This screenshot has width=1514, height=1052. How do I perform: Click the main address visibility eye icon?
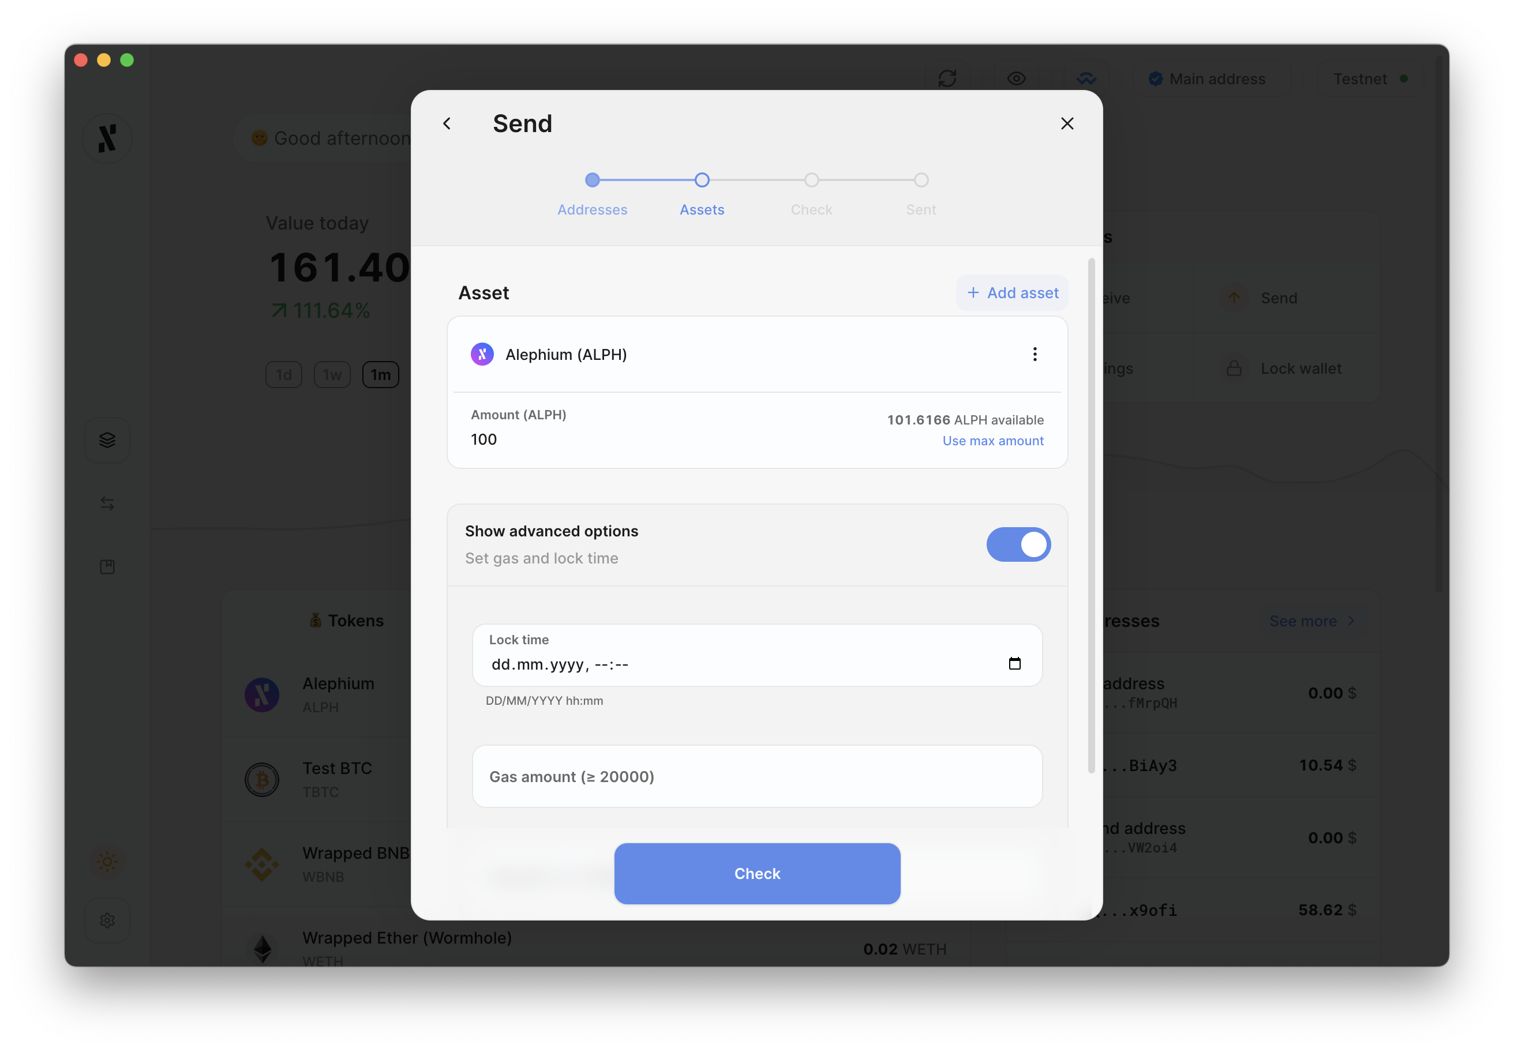point(1017,77)
